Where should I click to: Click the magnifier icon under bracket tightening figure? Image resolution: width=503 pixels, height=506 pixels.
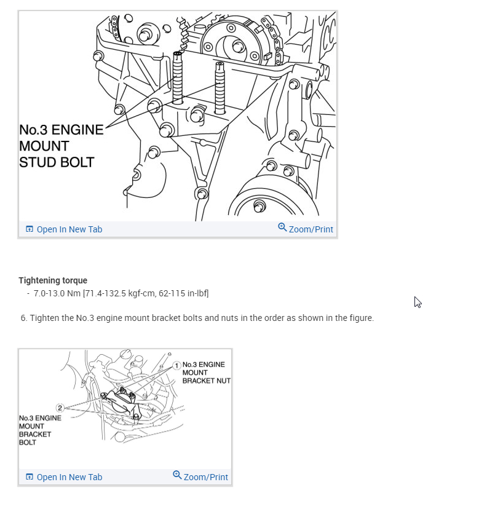point(177,475)
